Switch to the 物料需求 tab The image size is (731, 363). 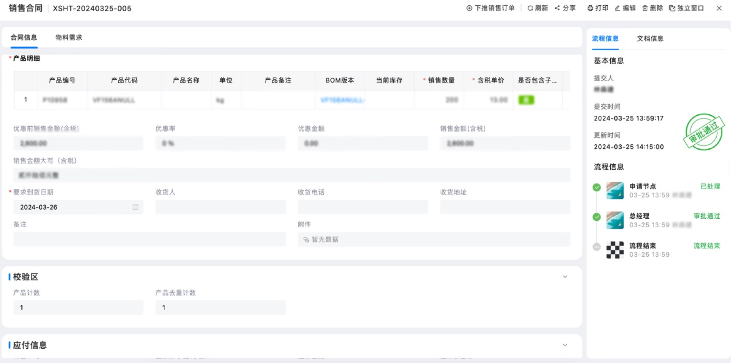[69, 38]
